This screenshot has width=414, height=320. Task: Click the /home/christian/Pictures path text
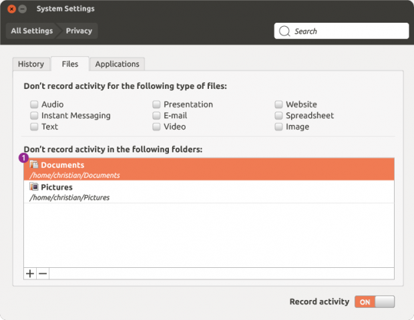pos(69,197)
